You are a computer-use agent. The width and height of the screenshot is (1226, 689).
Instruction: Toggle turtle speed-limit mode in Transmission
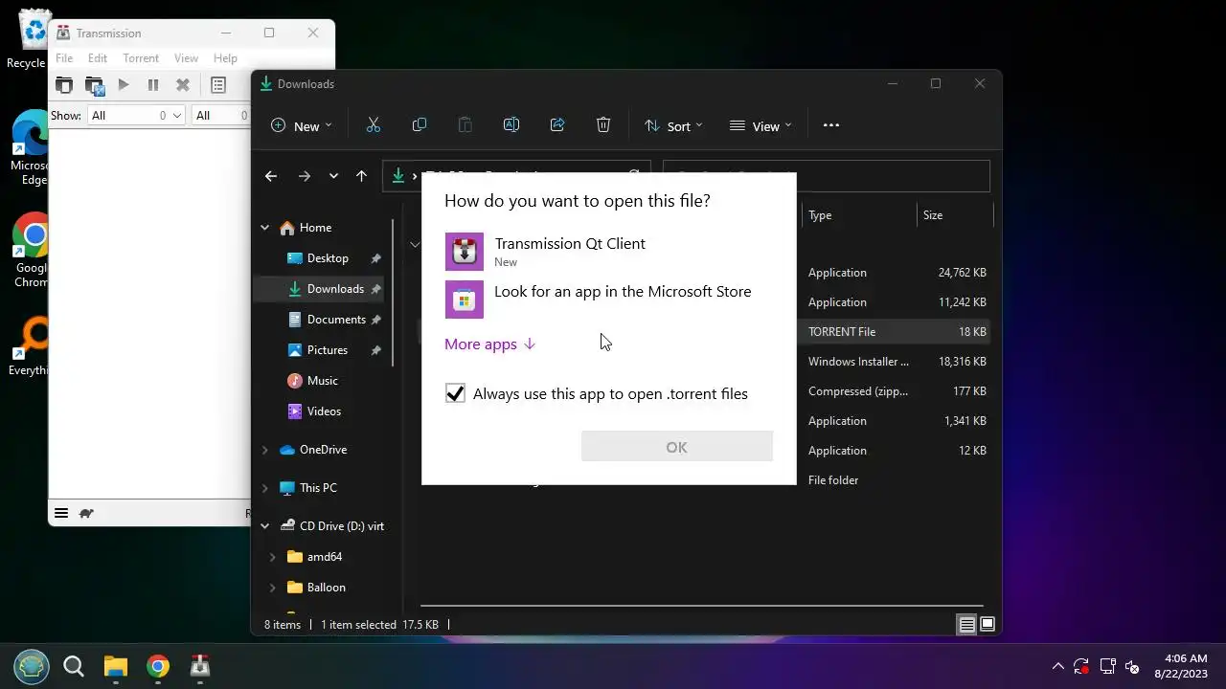(x=86, y=514)
